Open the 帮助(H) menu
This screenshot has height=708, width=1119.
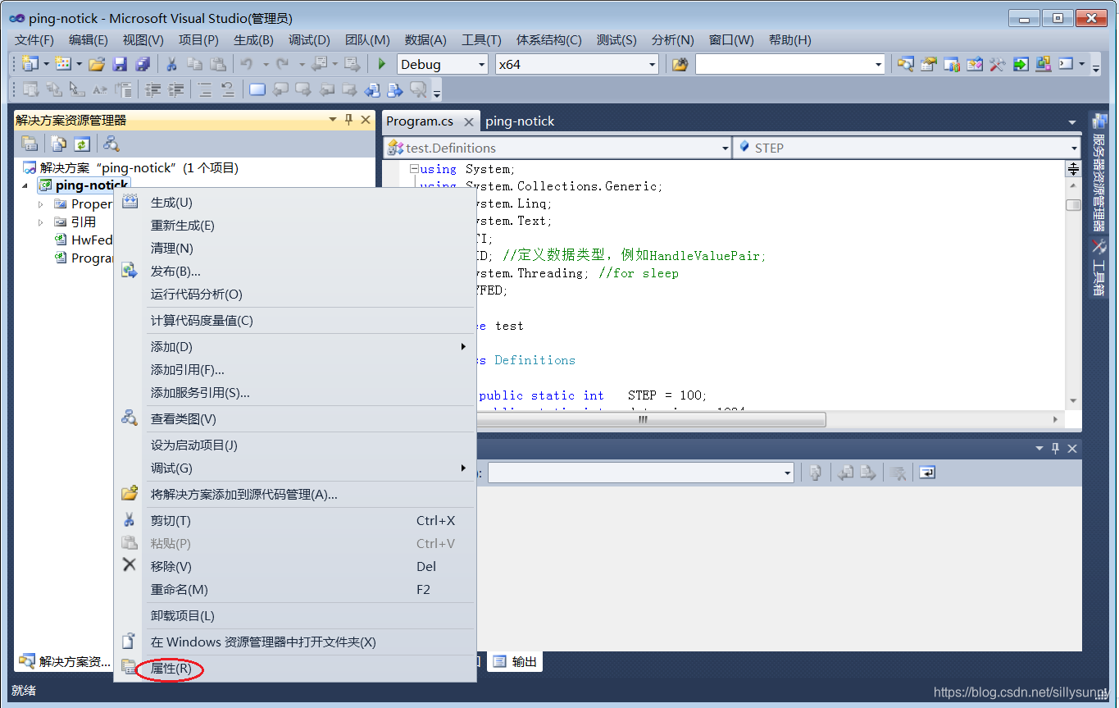[x=790, y=39]
